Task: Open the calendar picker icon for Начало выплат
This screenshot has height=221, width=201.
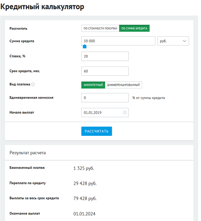Action: 125,113
